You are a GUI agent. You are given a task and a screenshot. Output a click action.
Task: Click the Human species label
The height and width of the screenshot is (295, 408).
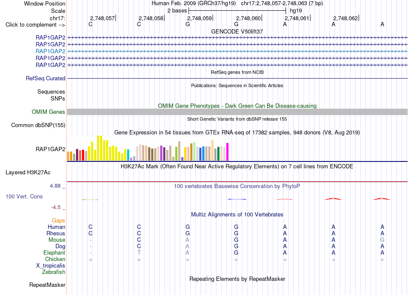point(56,227)
